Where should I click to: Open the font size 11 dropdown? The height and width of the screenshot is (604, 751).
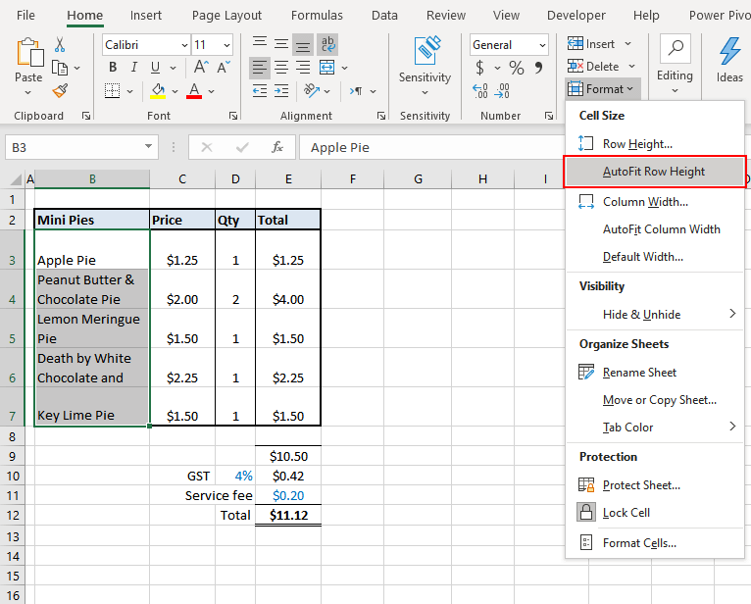click(x=226, y=45)
